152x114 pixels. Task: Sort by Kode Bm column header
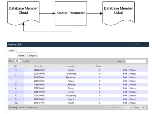pos(39,66)
